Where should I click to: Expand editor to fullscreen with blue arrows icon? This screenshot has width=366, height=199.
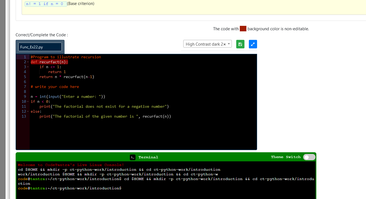(253, 44)
